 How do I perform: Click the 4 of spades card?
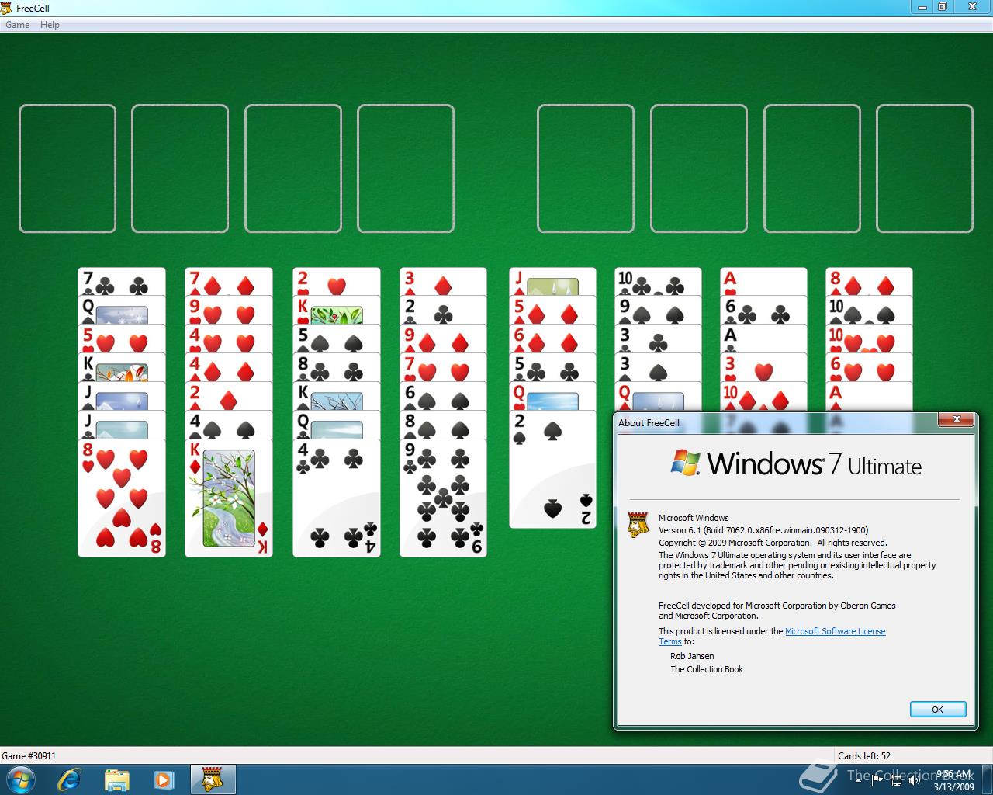[229, 425]
